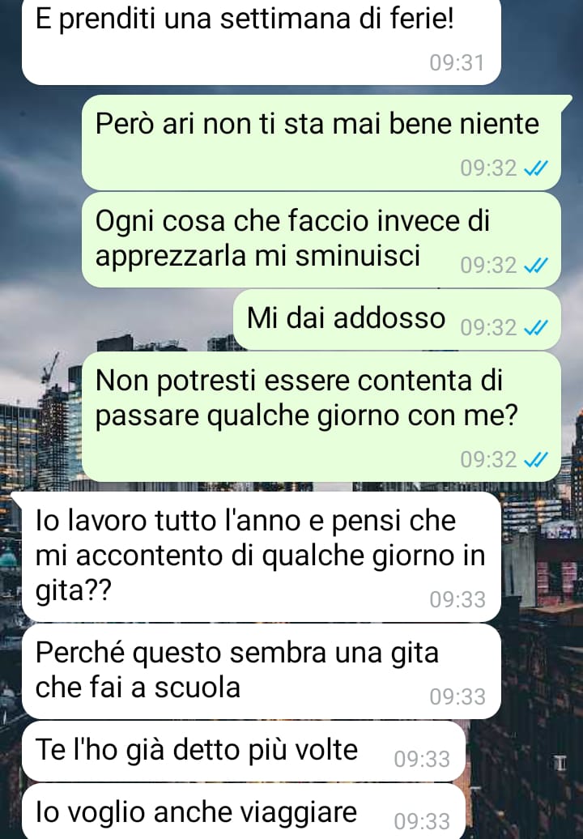Select message 'E prenditi una settimana di ferie!'
Screen dimensions: 583x839
click(261, 40)
